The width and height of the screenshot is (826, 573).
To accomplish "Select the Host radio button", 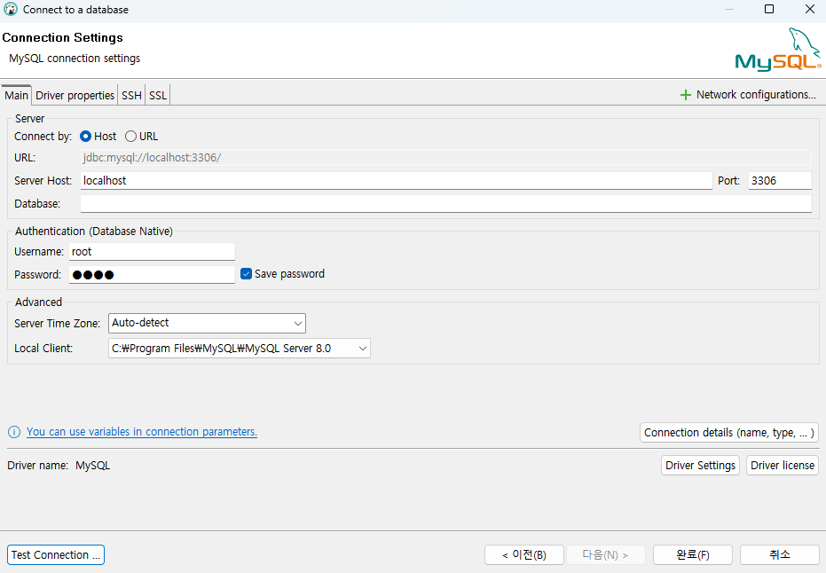I will pyautogui.click(x=85, y=137).
